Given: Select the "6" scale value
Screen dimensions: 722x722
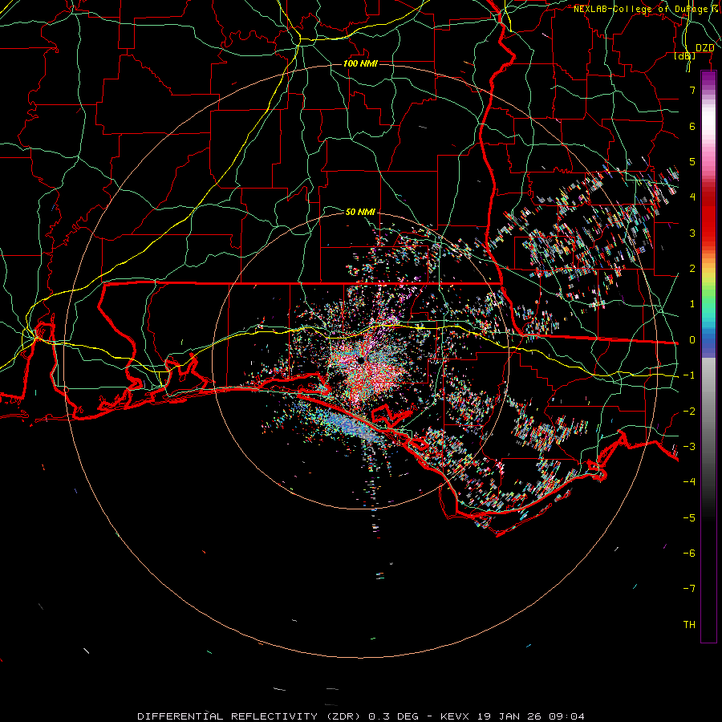Looking at the screenshot, I should tap(692, 126).
